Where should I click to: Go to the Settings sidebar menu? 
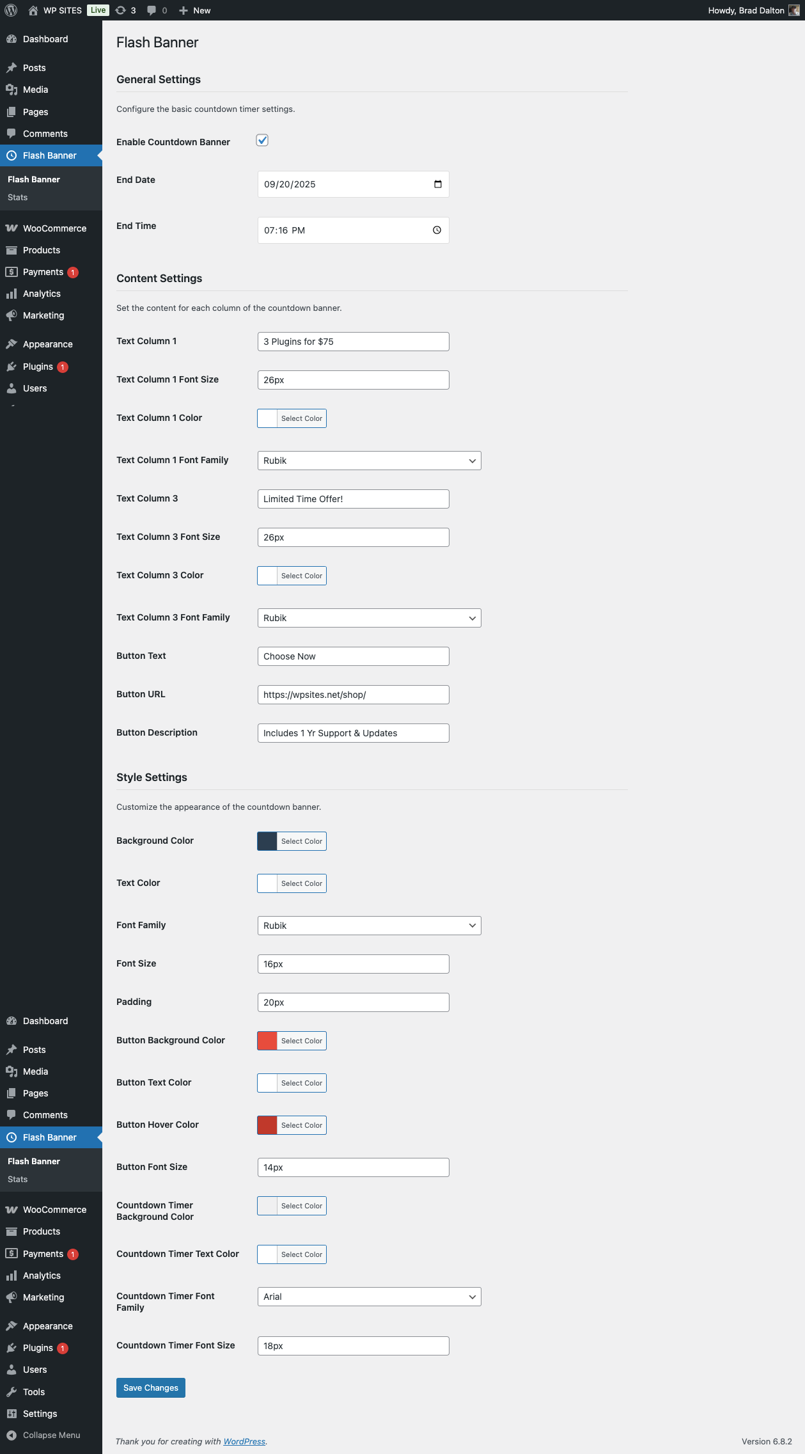tap(40, 1414)
